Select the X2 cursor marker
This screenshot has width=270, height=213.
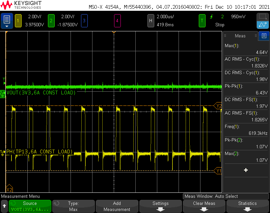coord(9,189)
